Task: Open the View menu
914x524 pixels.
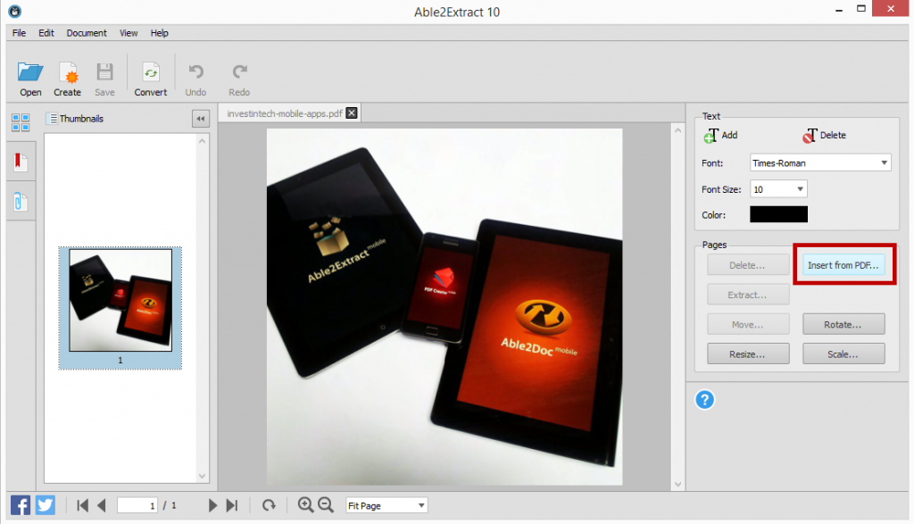Action: pos(129,33)
